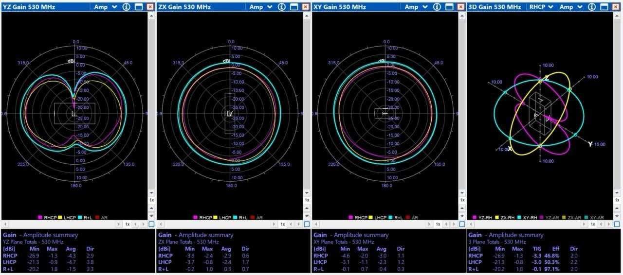Toggle ZX-RH trace in 3D Gain legend

505,218
